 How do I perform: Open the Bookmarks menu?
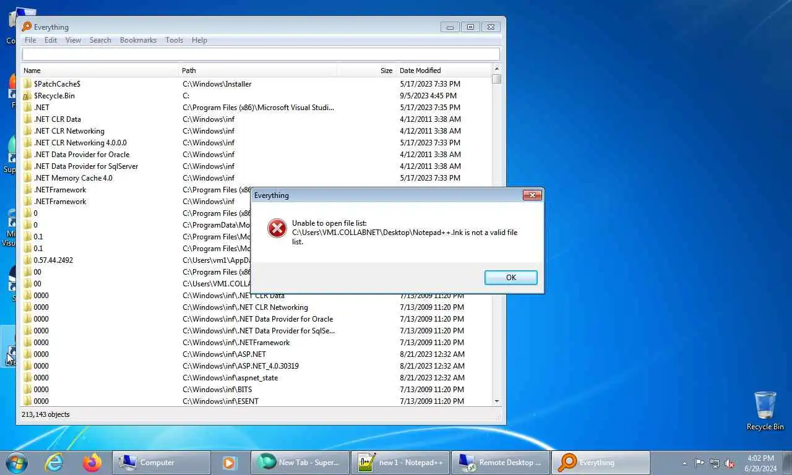[138, 40]
